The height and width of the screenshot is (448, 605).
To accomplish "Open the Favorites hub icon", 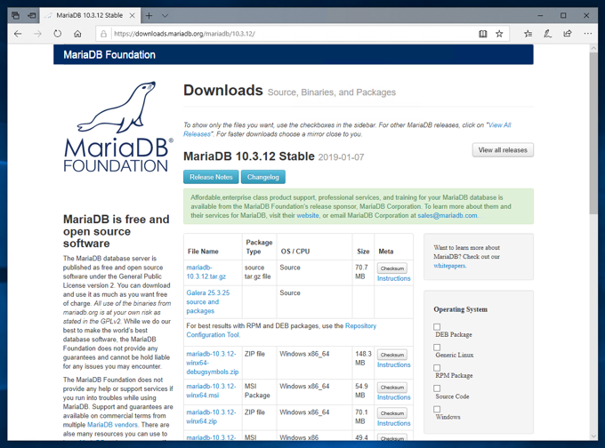I will (528, 34).
